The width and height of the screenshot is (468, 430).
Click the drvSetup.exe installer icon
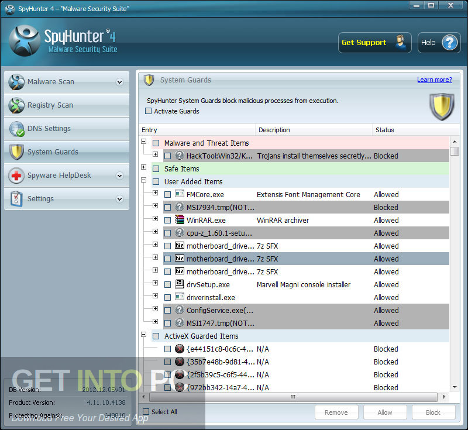(180, 284)
